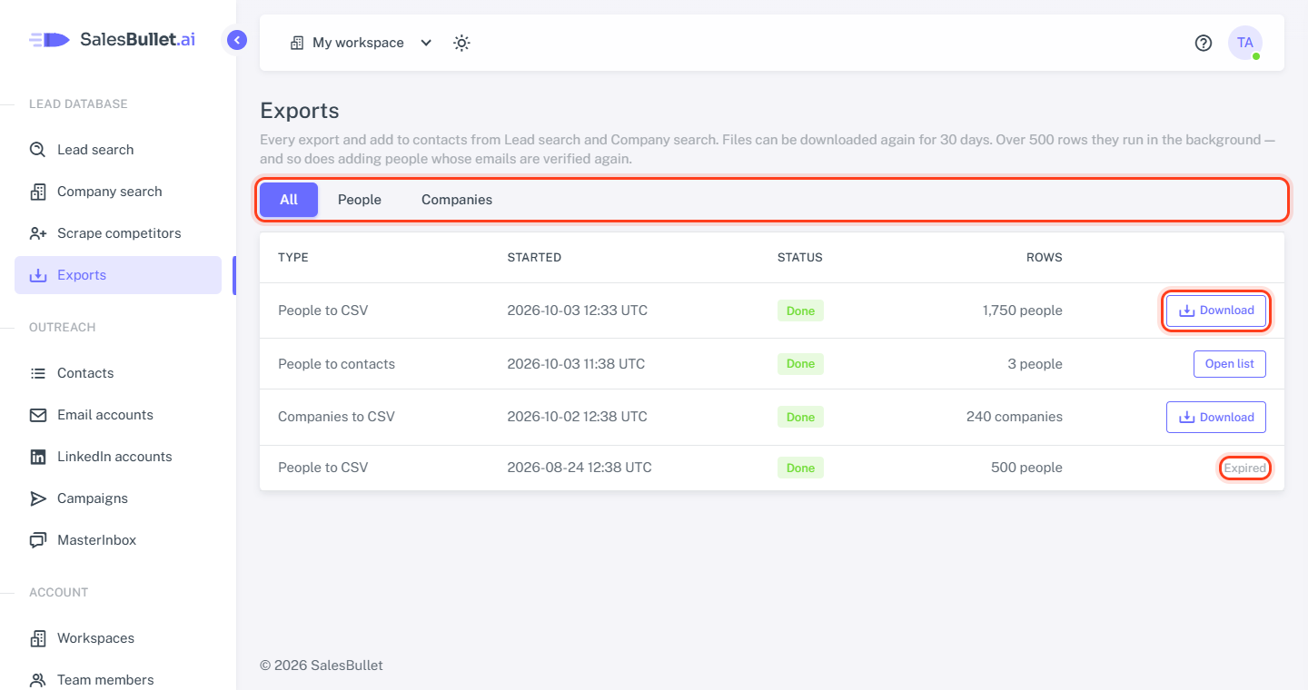Click the Exports page heading
1308x690 pixels.
coord(300,111)
